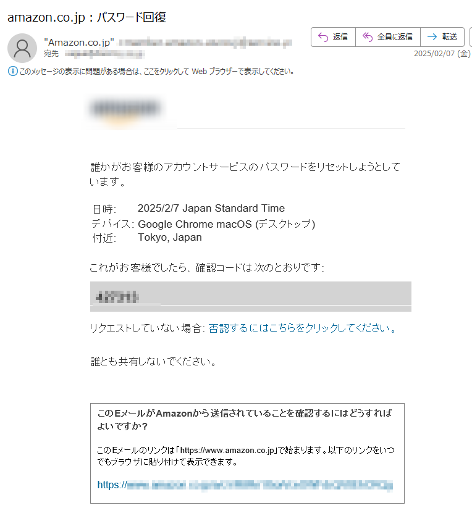Click the blurred Amazon logo image
This screenshot has height=508, width=472.
[126, 110]
